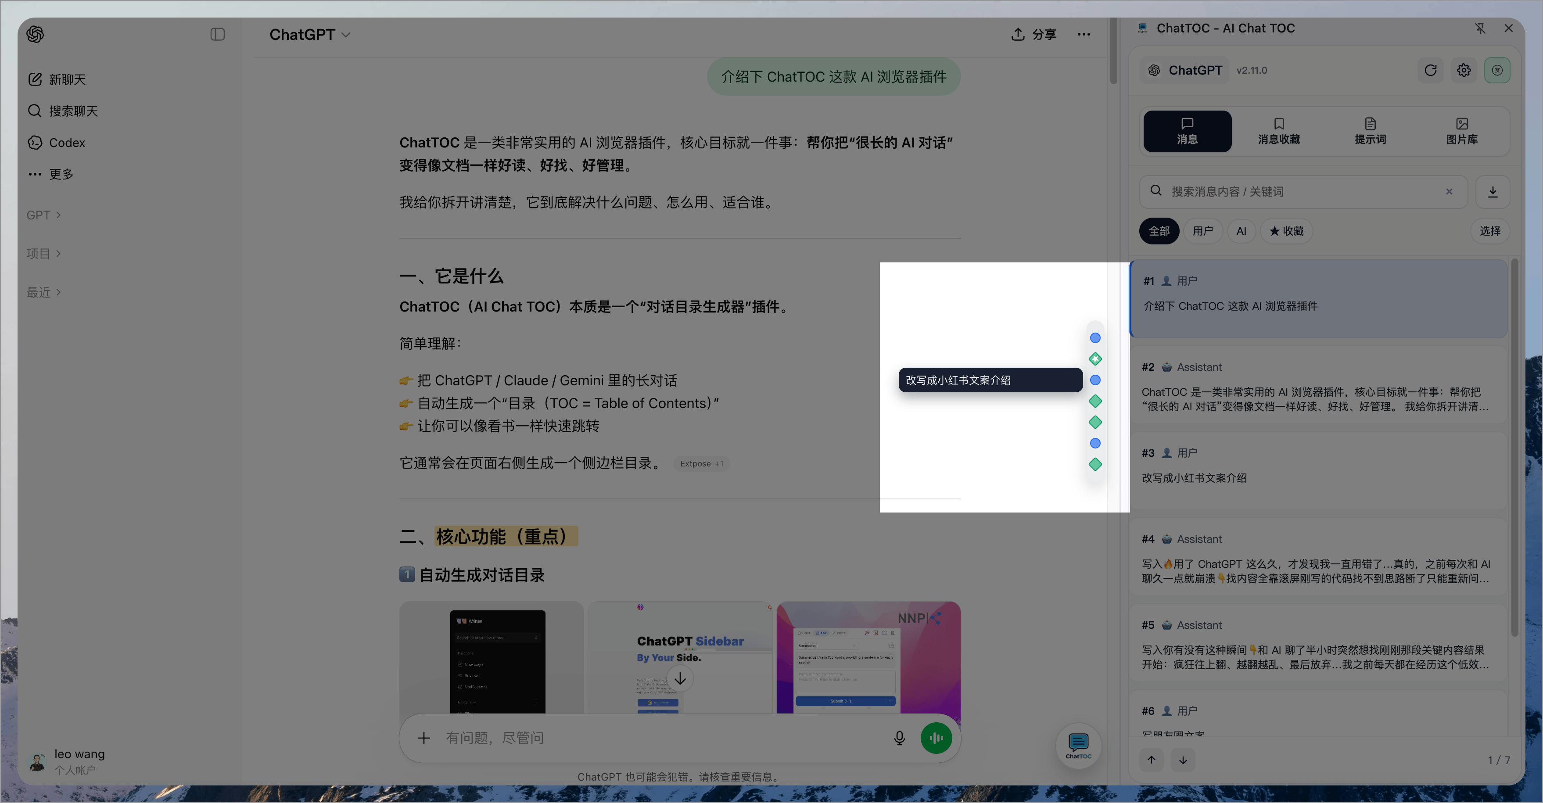Toggle the ChatGPT sidebar collapse icon
Viewport: 1543px width, 803px height.
(x=217, y=34)
